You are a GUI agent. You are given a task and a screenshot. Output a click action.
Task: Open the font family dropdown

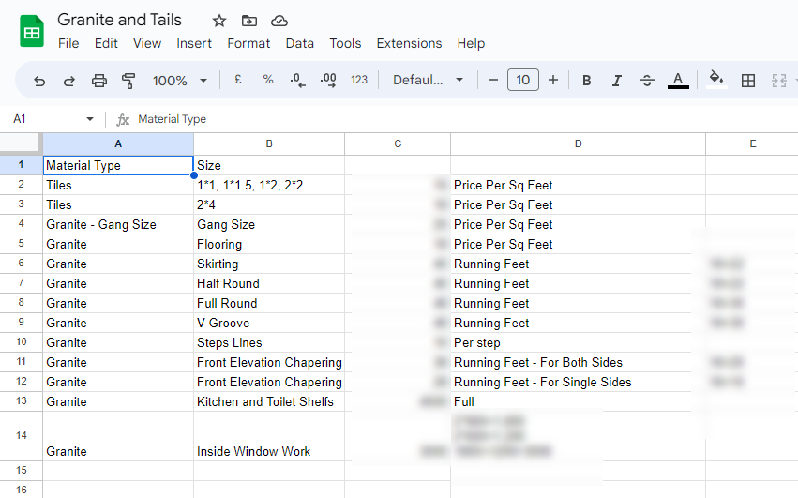click(429, 81)
